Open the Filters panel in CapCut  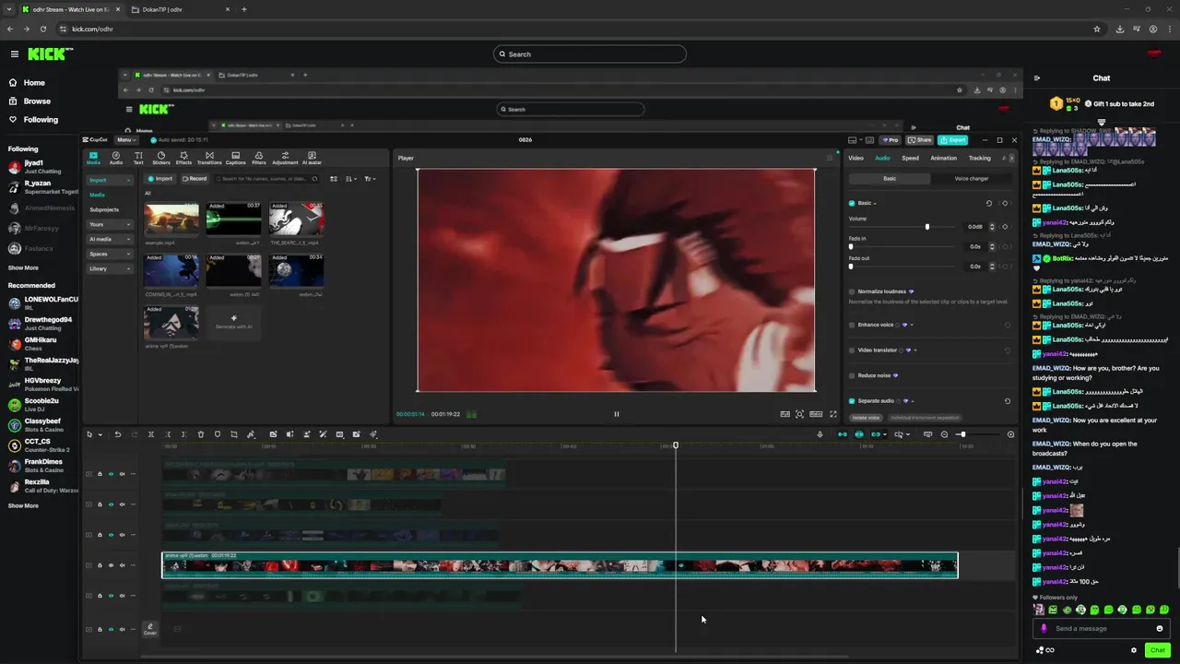259,158
